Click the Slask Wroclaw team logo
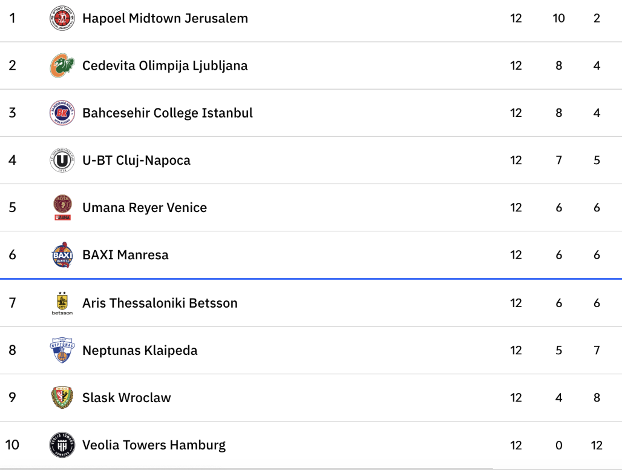622x470 pixels. coord(62,397)
